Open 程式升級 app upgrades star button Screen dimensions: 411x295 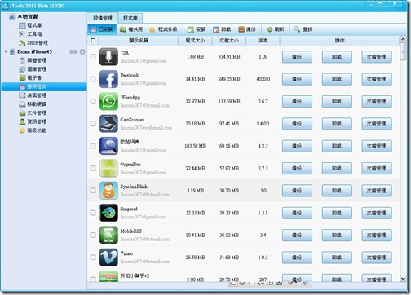tap(163, 29)
